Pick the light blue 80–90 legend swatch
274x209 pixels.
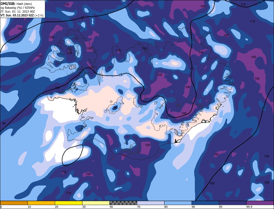coord(178,203)
